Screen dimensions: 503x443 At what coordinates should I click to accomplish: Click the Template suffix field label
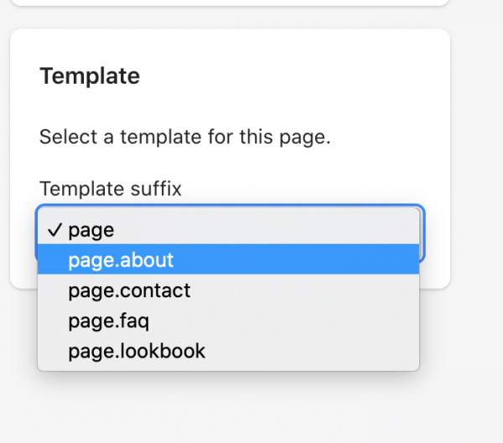pos(111,188)
